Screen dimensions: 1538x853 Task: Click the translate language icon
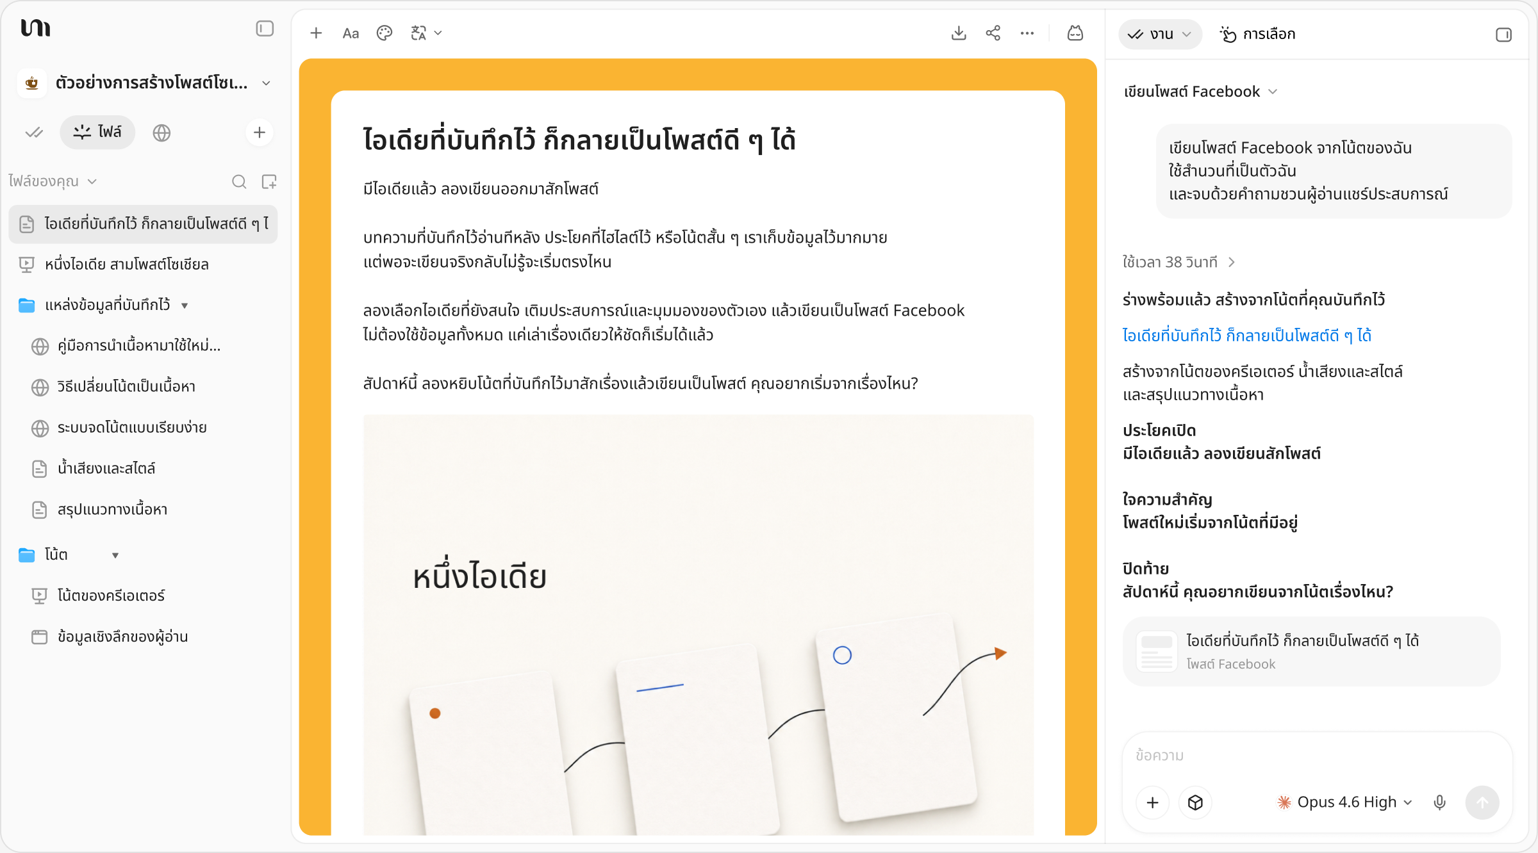tap(418, 33)
